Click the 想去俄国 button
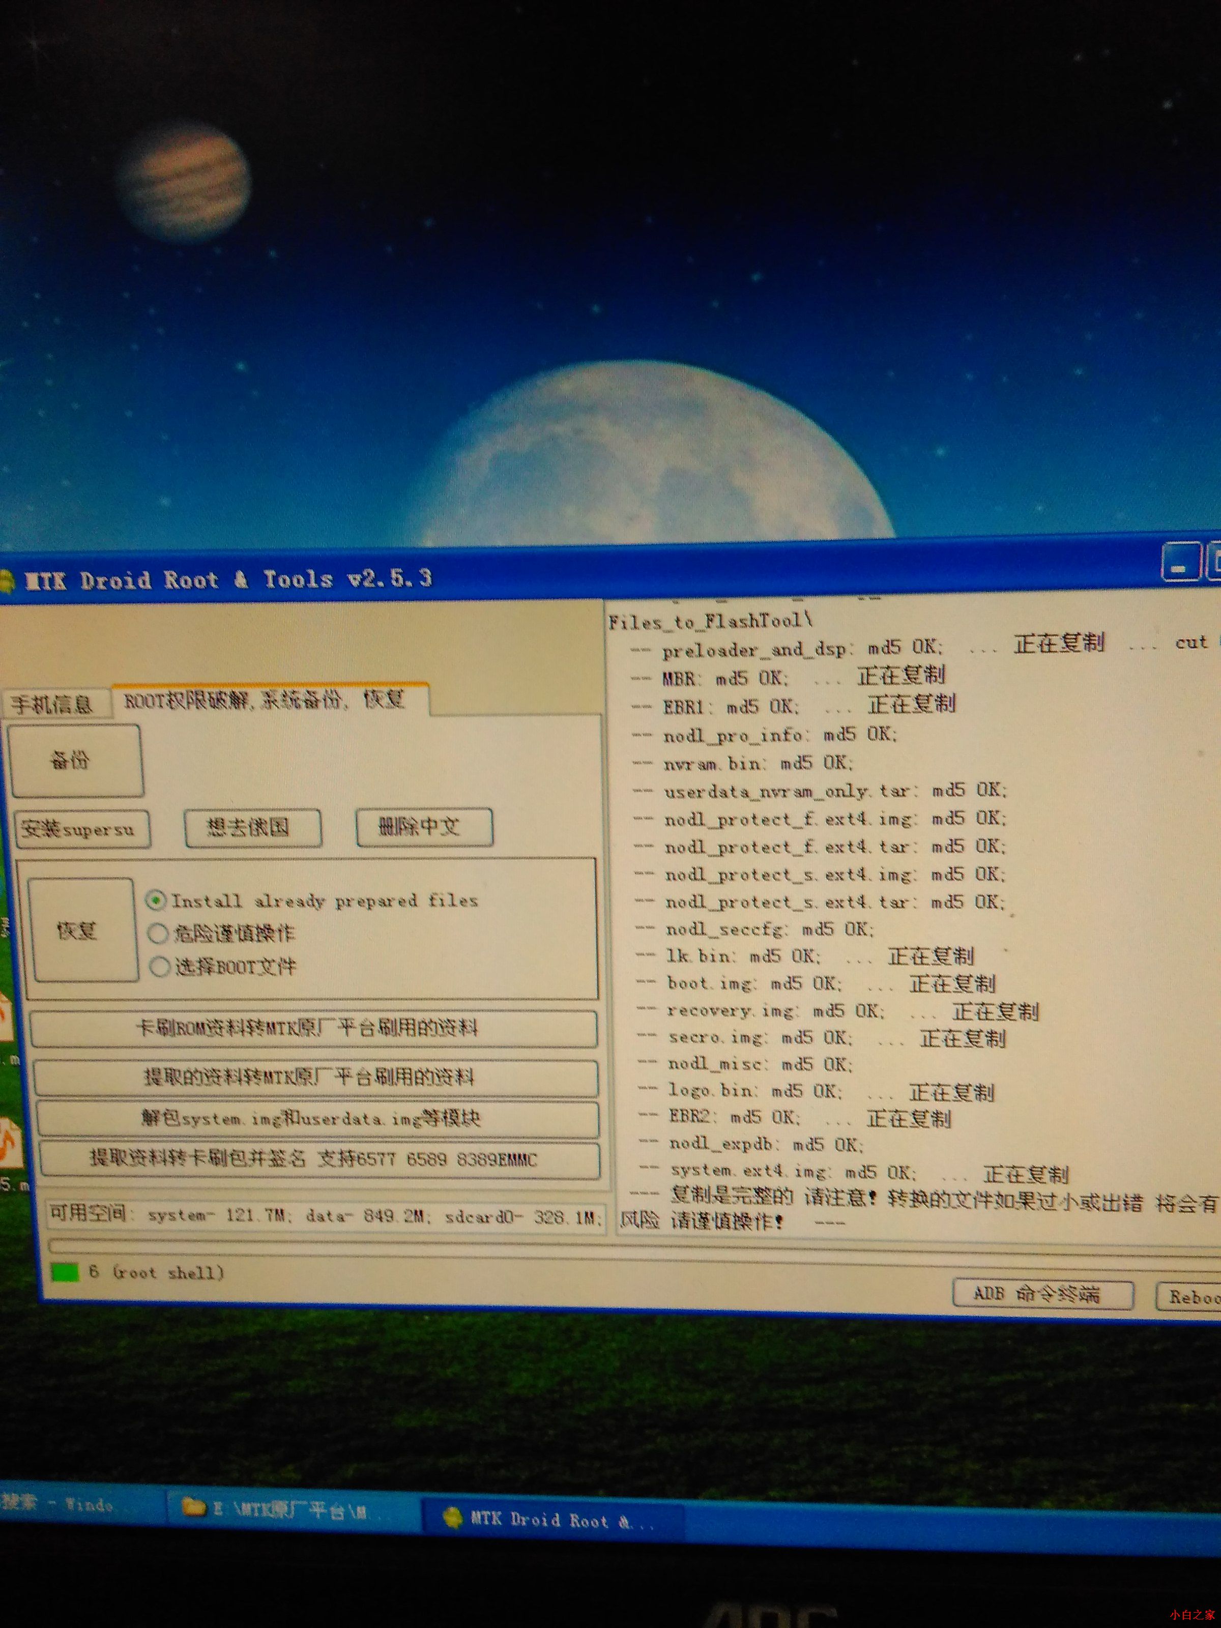The height and width of the screenshot is (1628, 1221). [x=252, y=828]
